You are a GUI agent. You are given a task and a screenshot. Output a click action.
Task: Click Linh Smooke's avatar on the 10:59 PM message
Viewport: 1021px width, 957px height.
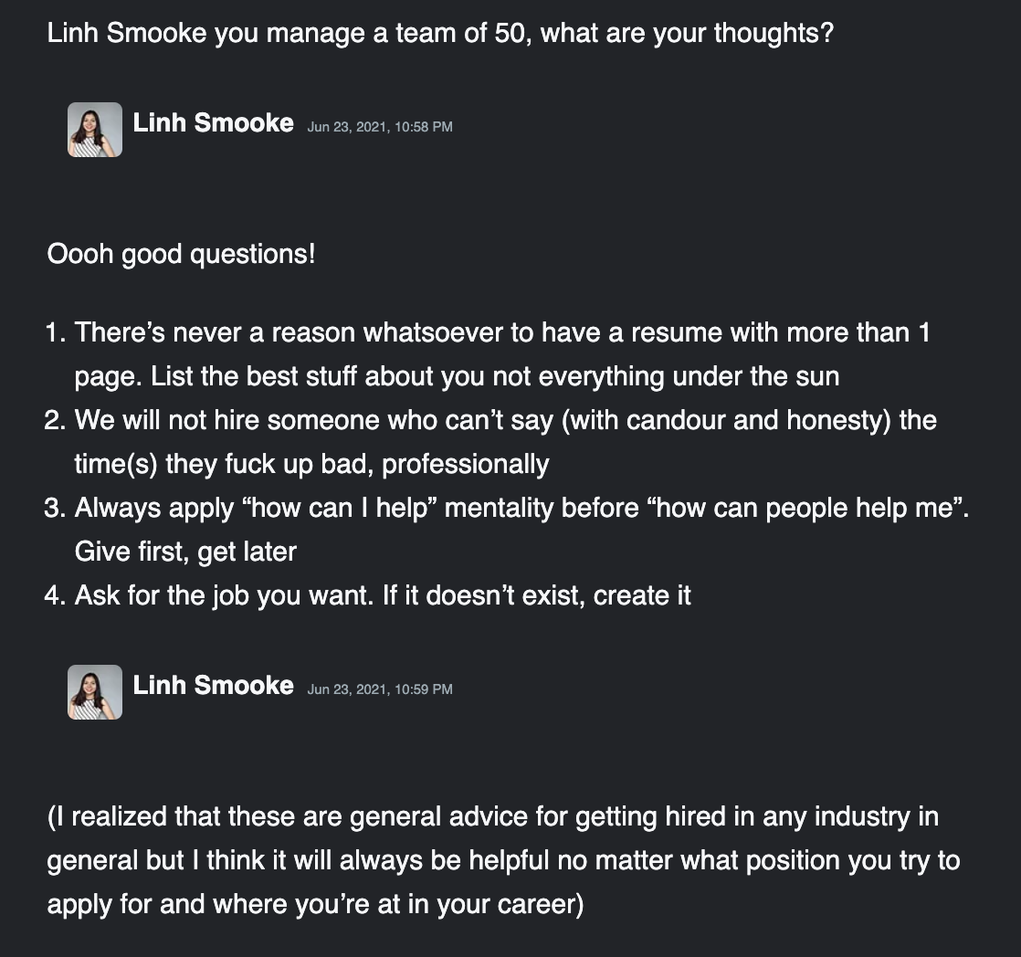click(x=95, y=692)
